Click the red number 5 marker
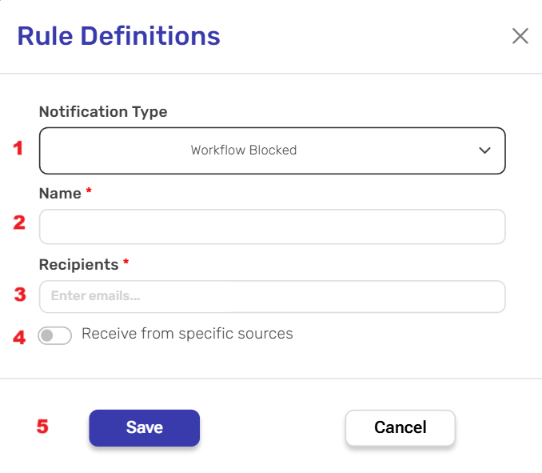This screenshot has width=542, height=473. point(42,427)
